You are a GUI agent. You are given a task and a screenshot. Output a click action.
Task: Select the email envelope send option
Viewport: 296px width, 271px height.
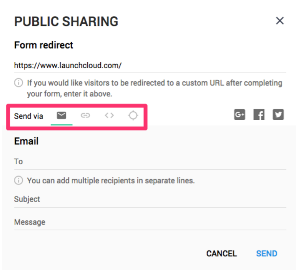[62, 115]
